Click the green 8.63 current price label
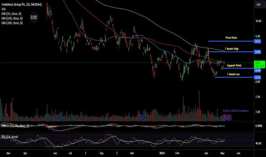266x157 pixels. pyautogui.click(x=259, y=64)
